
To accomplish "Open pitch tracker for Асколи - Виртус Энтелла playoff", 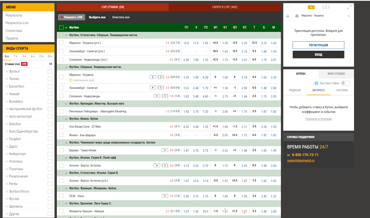I will point(165,165).
